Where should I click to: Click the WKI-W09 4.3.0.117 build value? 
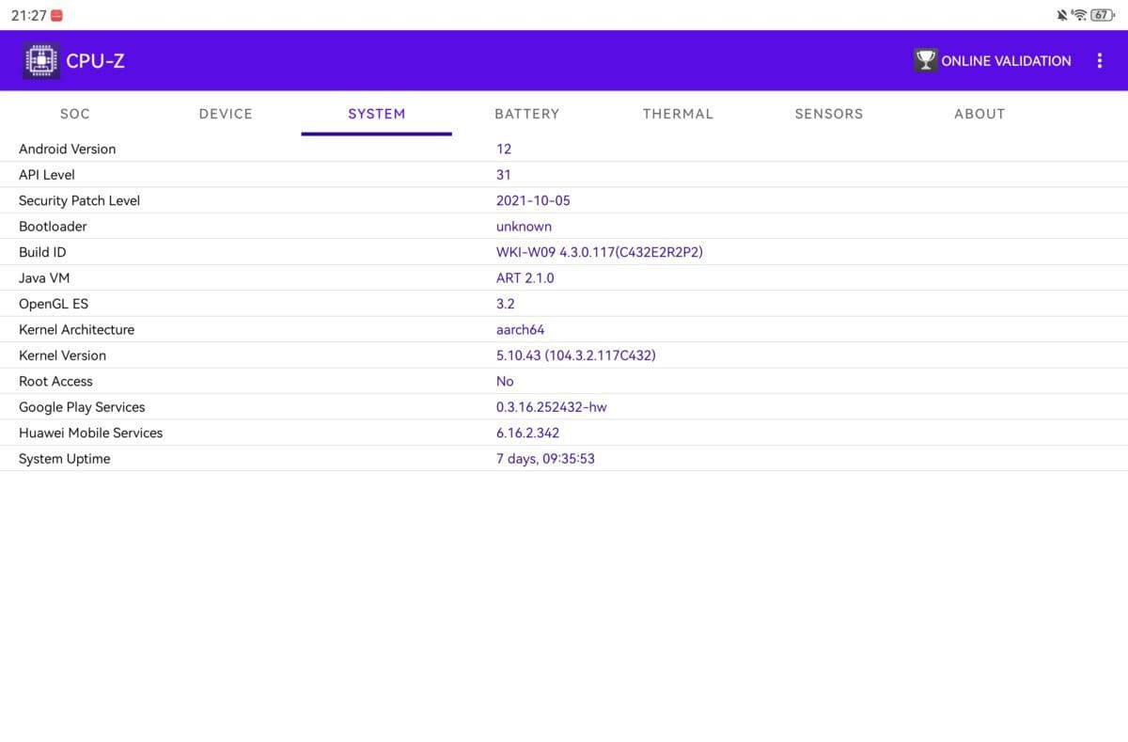pyautogui.click(x=600, y=252)
